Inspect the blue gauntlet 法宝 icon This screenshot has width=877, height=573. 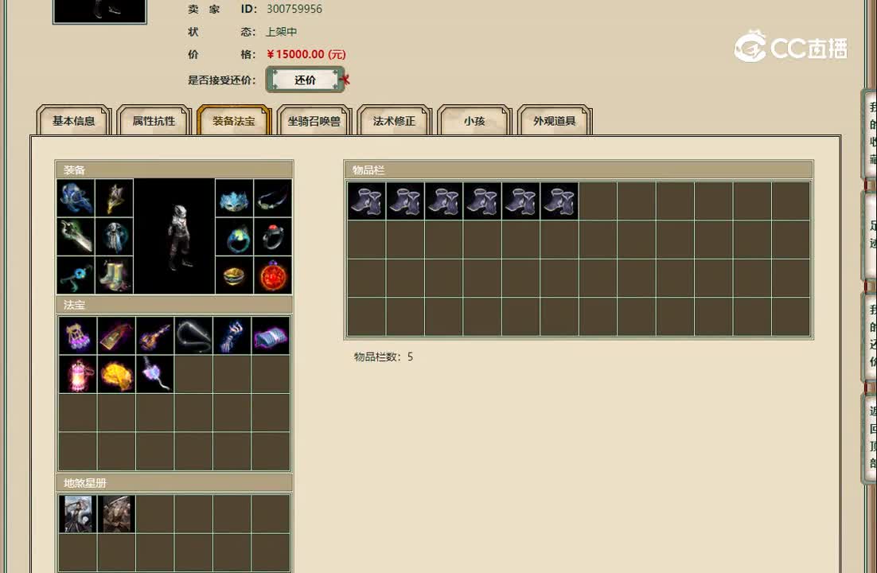click(232, 336)
